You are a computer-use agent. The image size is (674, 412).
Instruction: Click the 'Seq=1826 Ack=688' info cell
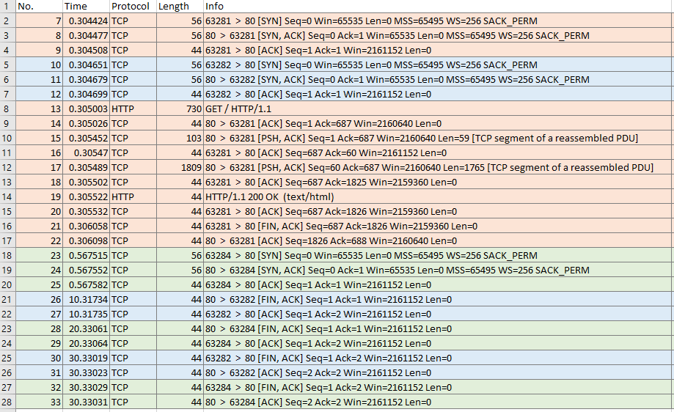tap(439, 241)
